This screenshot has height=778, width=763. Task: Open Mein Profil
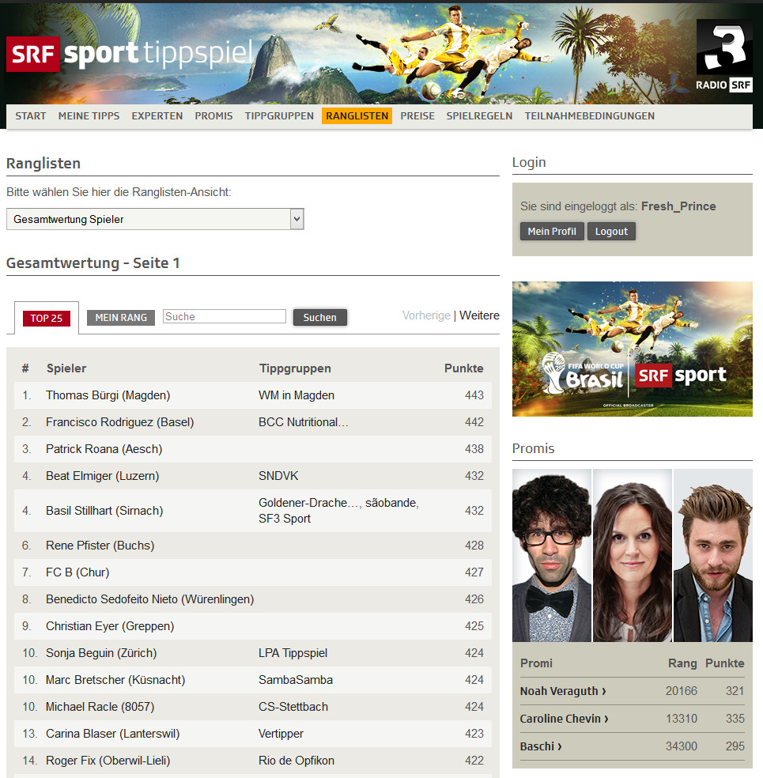coord(552,232)
